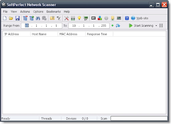
Task: Maximize the SoftPerfect Network Scanner window
Action: click(x=158, y=5)
